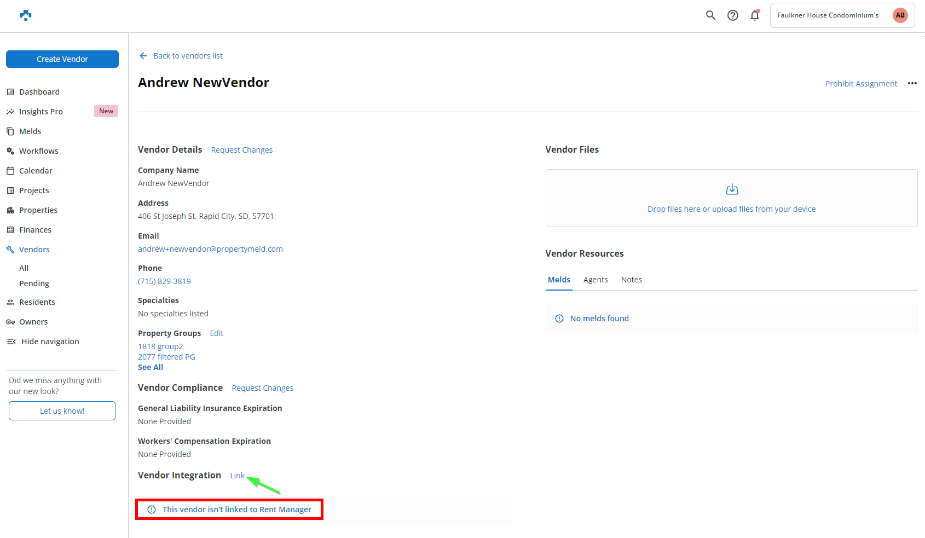
Task: Click the Property Meld logo
Action: [x=26, y=15]
